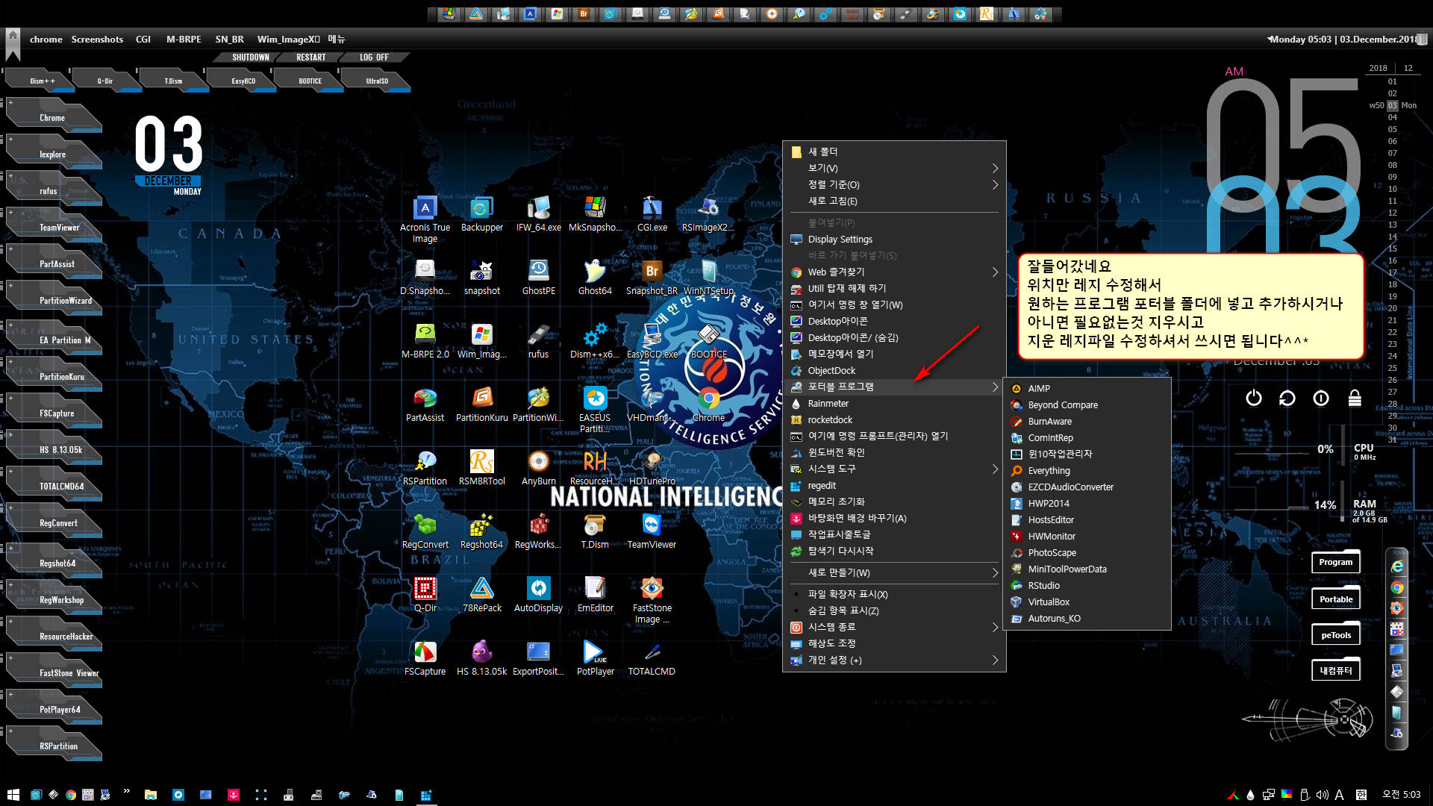Choose Display Settings menu entry
This screenshot has width=1433, height=806.
click(x=894, y=240)
